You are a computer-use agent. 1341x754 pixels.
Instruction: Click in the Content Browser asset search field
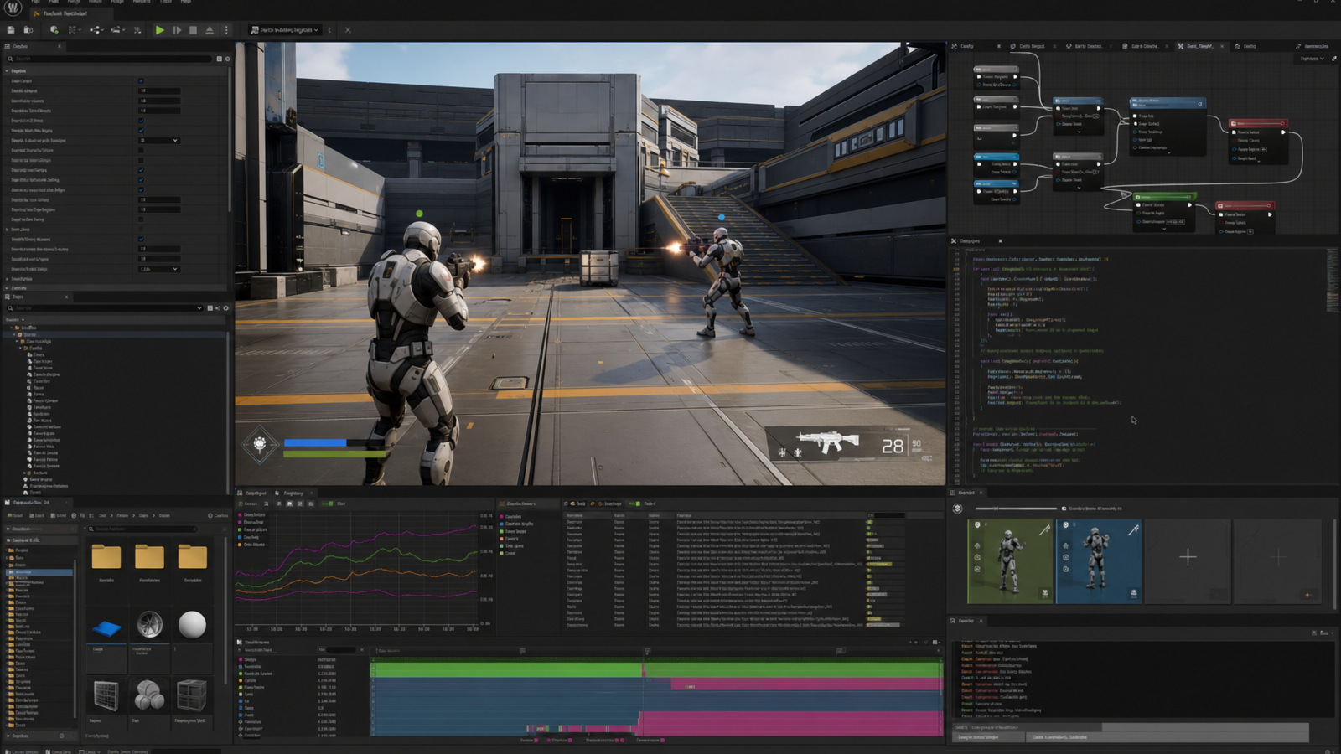point(142,529)
